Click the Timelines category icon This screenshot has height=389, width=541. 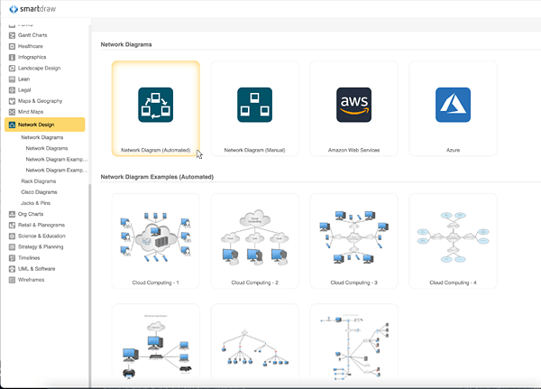[x=12, y=258]
